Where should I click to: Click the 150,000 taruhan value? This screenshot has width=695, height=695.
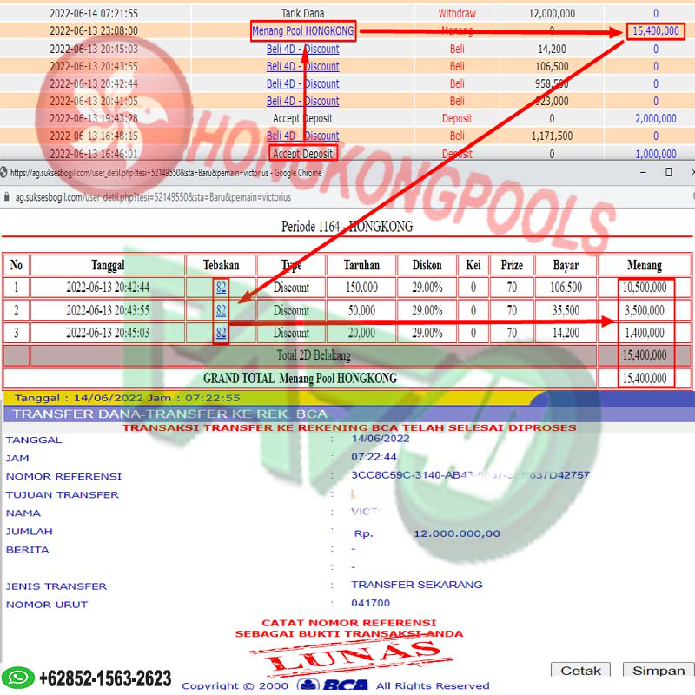point(361,288)
